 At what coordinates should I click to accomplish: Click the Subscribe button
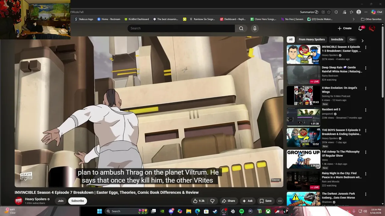point(78,201)
